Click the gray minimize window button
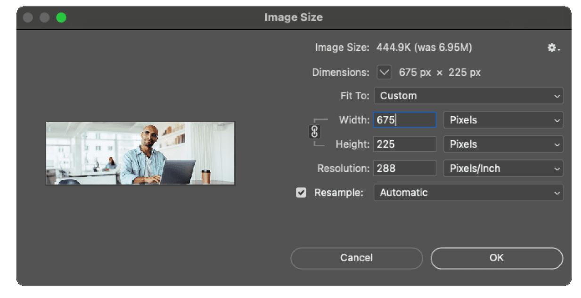This screenshot has width=581, height=298. click(x=44, y=17)
